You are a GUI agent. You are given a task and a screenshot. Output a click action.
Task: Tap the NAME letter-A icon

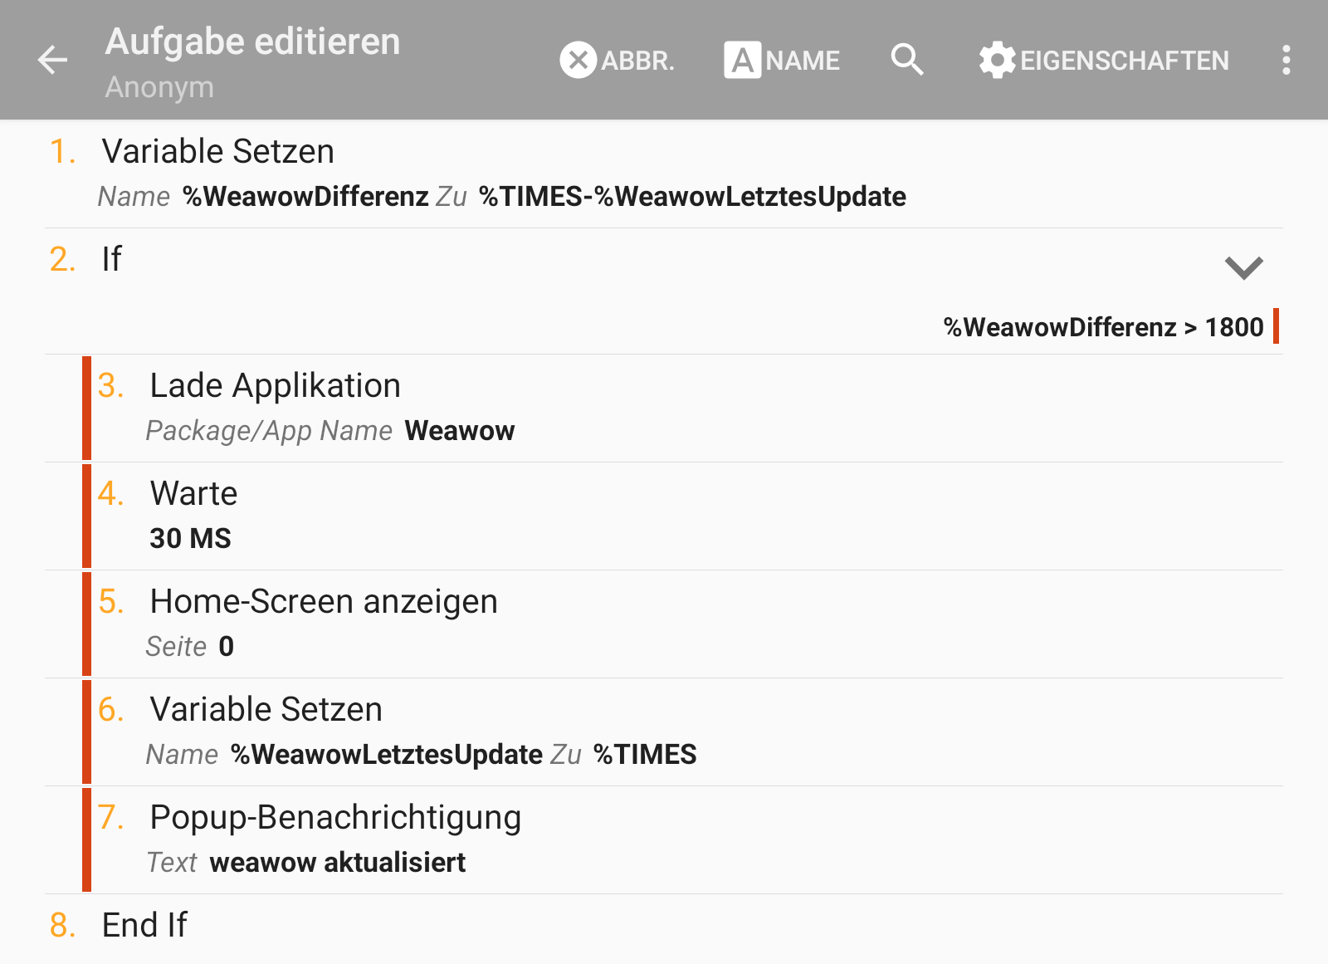point(742,60)
